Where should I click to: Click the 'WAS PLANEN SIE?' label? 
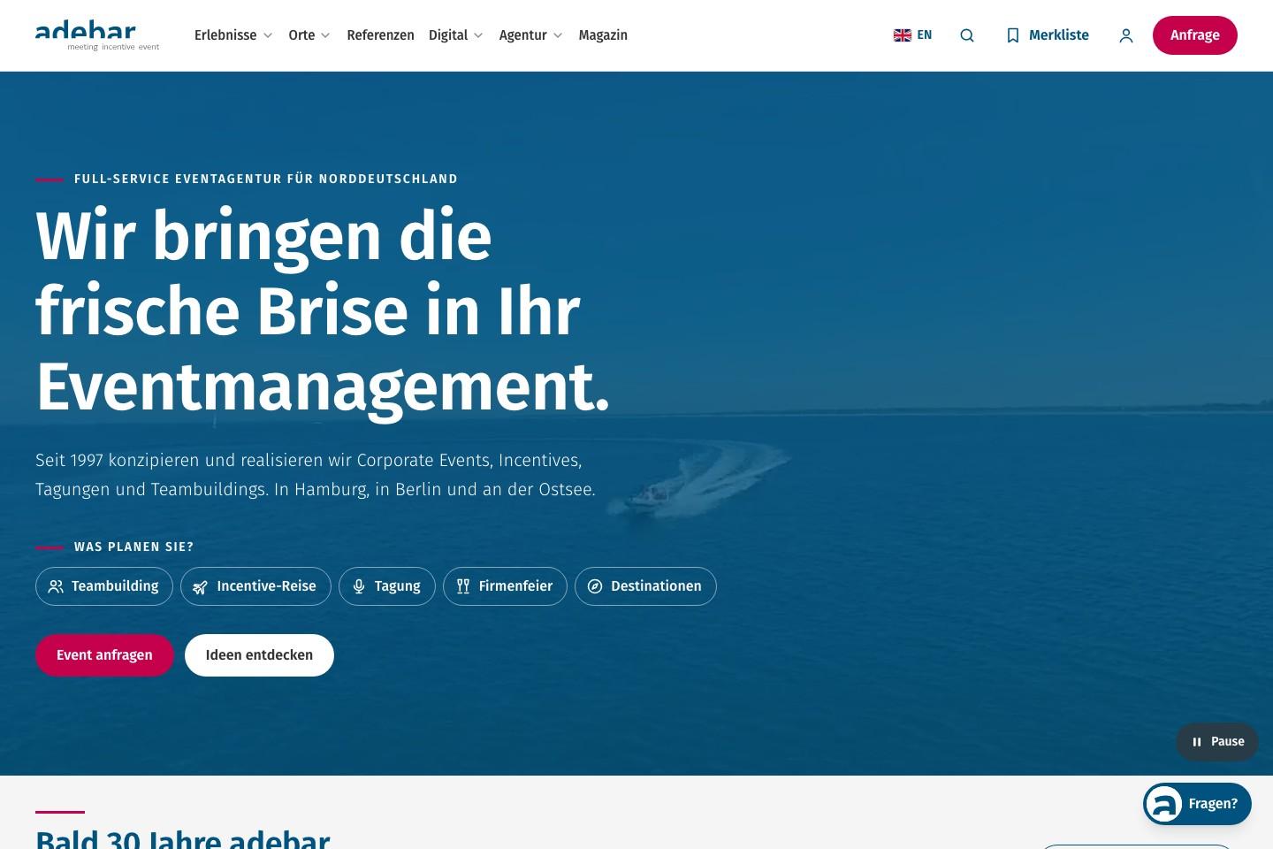(133, 547)
